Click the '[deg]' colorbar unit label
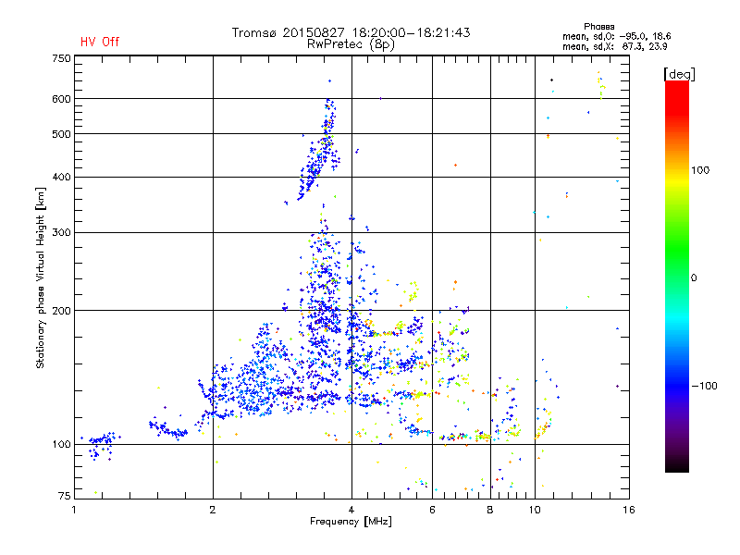This screenshot has width=740, height=555. pyautogui.click(x=679, y=74)
